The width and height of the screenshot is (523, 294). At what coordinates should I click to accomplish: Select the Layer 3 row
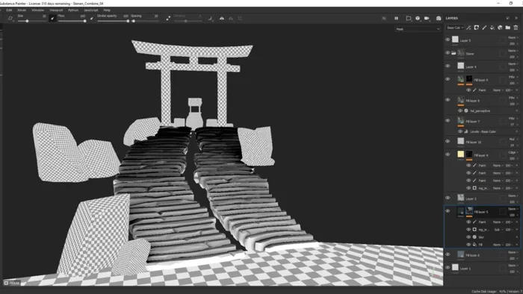(x=483, y=198)
